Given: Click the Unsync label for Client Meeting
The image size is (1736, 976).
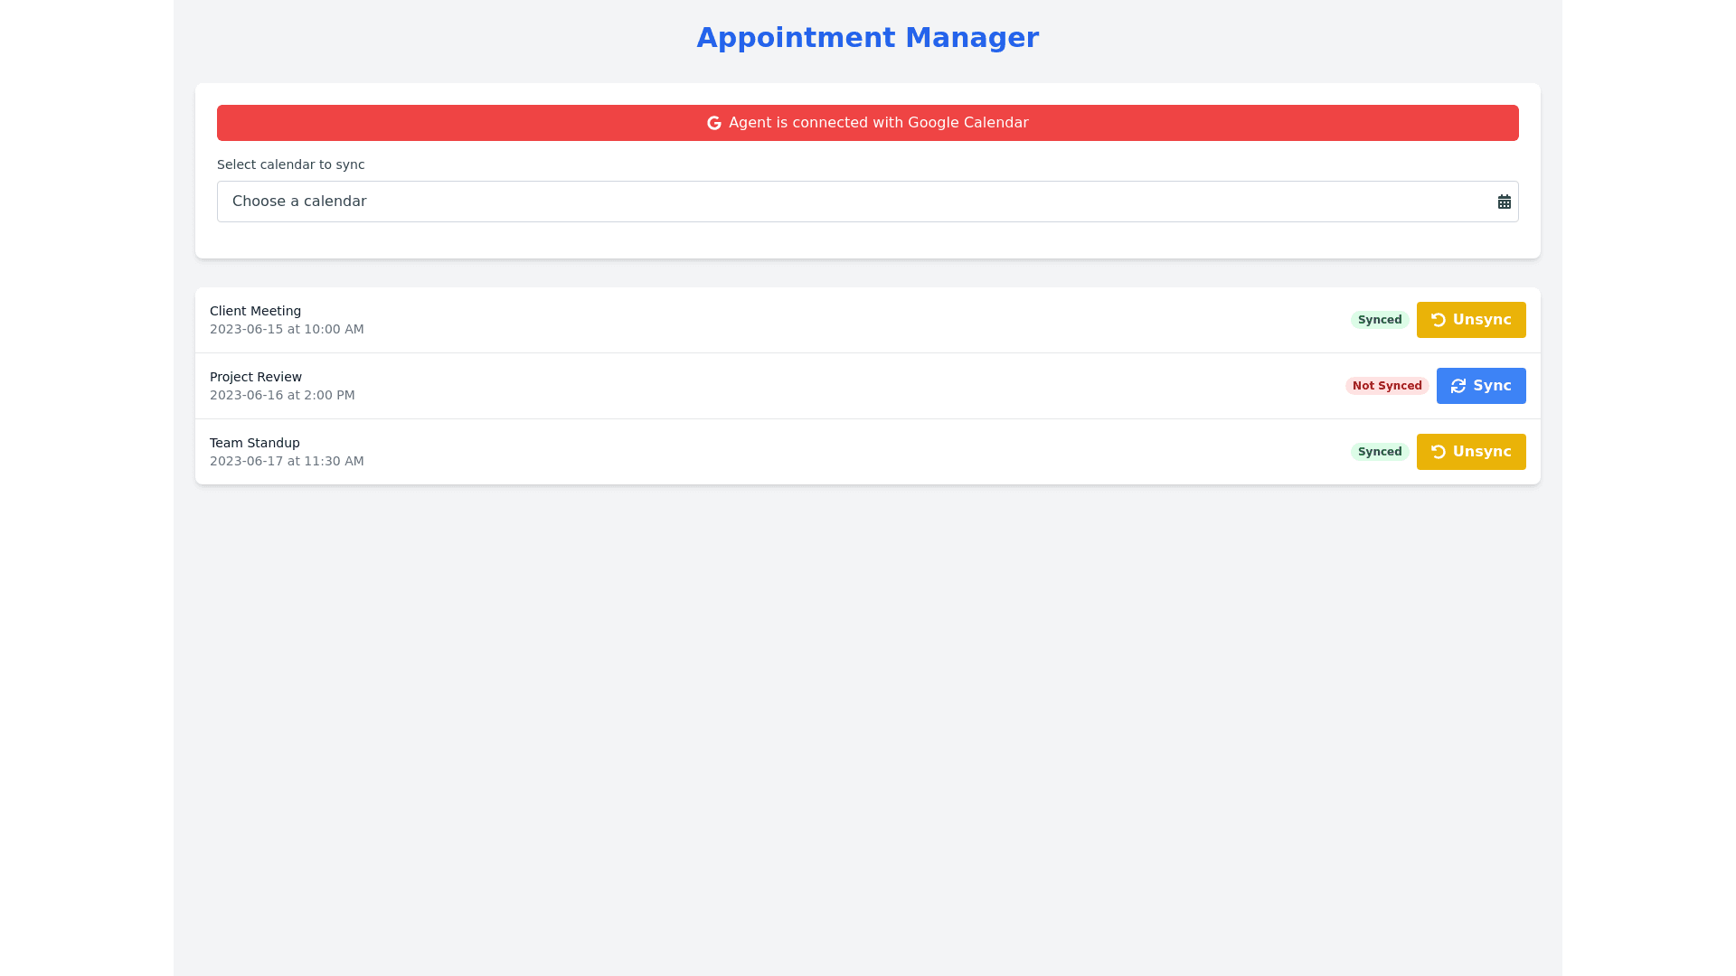Looking at the screenshot, I should pyautogui.click(x=1481, y=320).
